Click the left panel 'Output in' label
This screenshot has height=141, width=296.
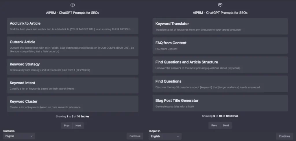[9, 131]
